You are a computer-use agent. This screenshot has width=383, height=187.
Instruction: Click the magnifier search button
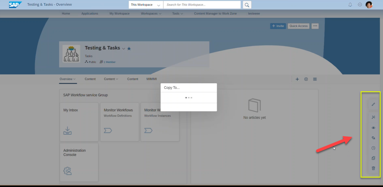(247, 5)
